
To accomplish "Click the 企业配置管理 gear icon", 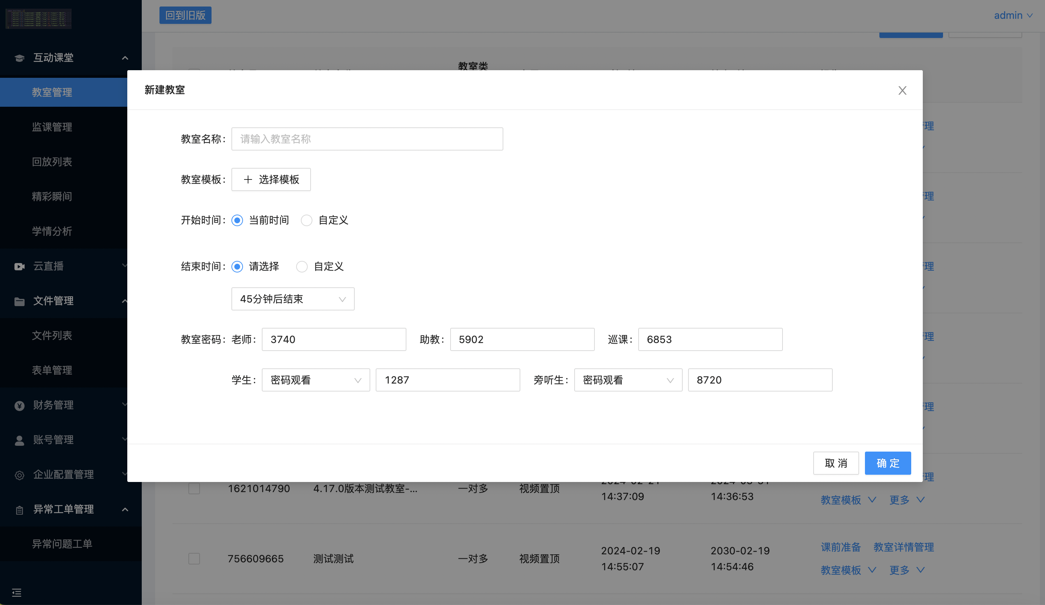I will tap(19, 475).
